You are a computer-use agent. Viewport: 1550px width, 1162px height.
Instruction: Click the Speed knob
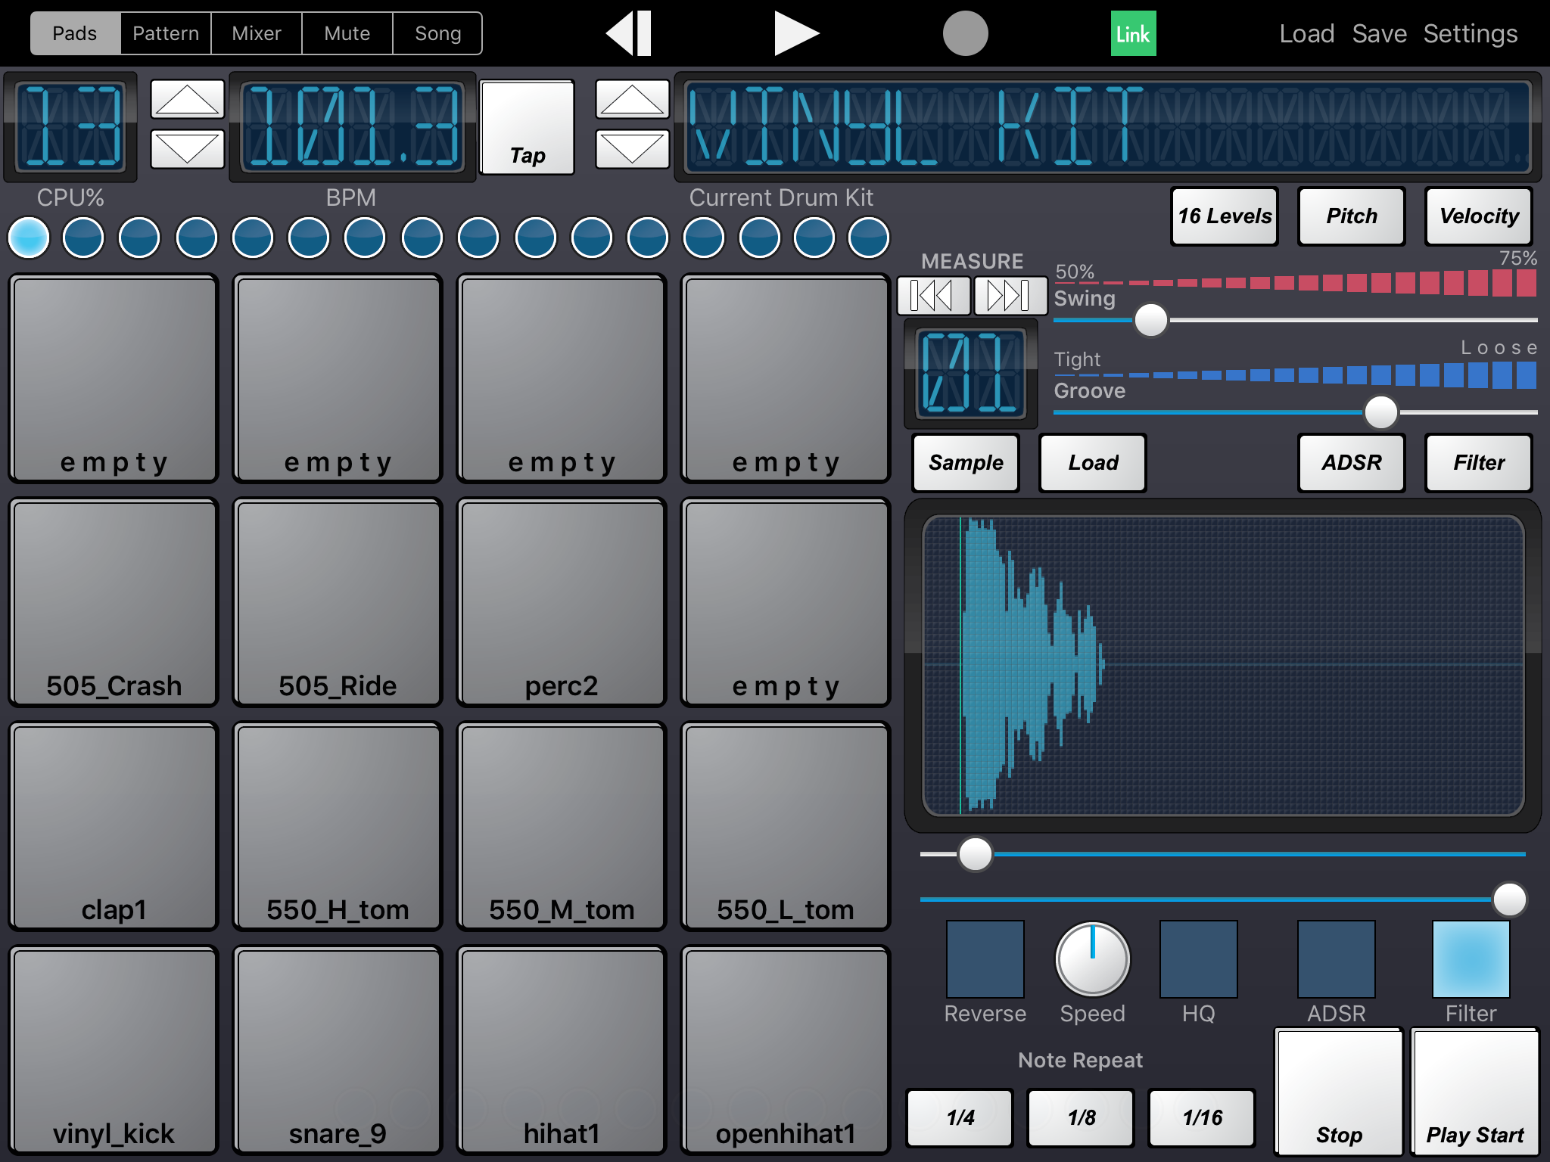click(1092, 959)
